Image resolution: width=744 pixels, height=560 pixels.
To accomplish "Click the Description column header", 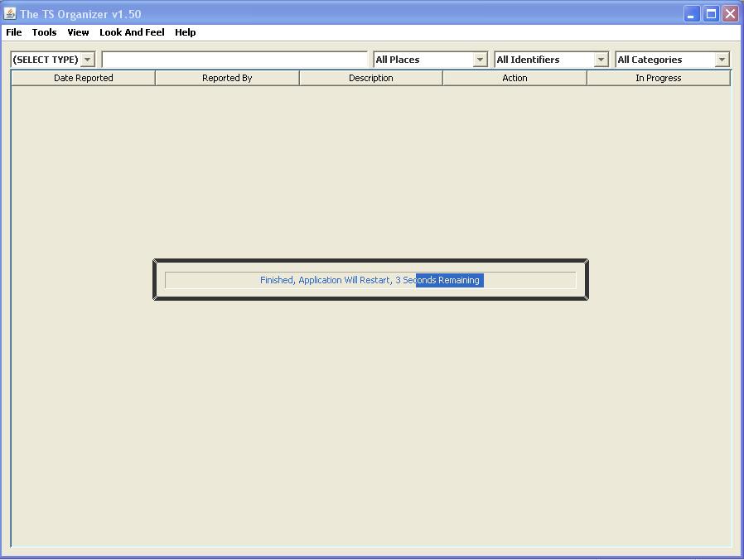I will [x=371, y=78].
